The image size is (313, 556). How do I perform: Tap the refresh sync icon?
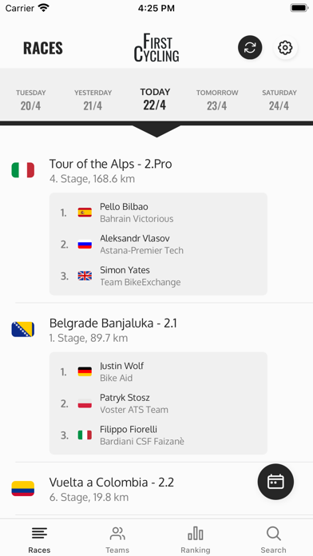point(250,47)
